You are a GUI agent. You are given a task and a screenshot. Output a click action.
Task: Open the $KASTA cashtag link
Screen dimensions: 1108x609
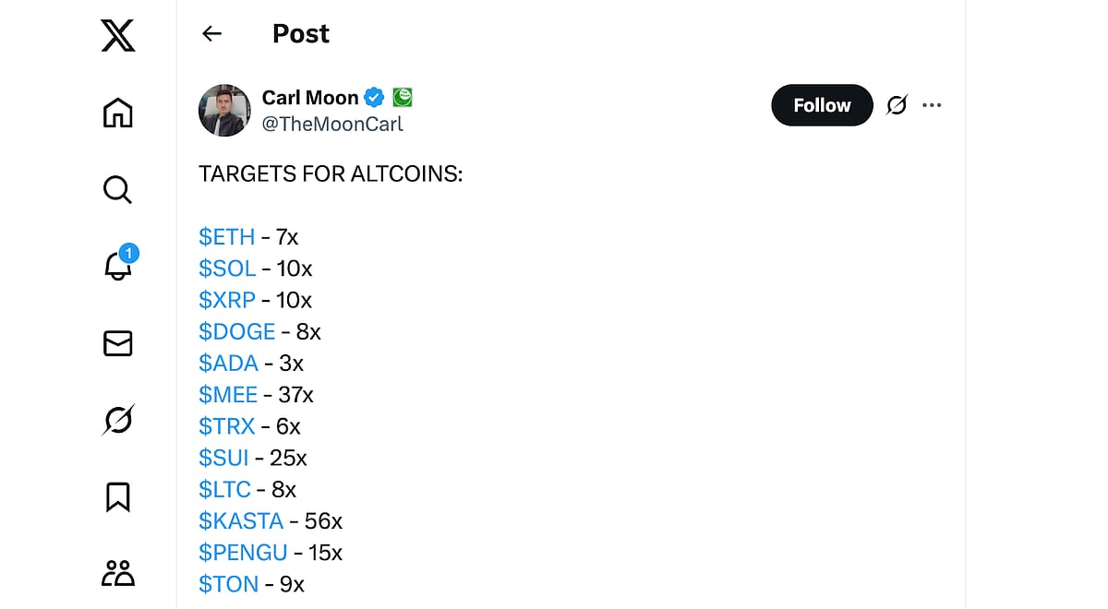[241, 520]
